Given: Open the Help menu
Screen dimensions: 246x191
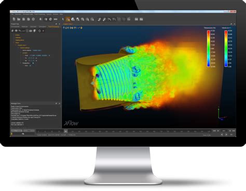Looking at the screenshot, I should pos(61,14).
